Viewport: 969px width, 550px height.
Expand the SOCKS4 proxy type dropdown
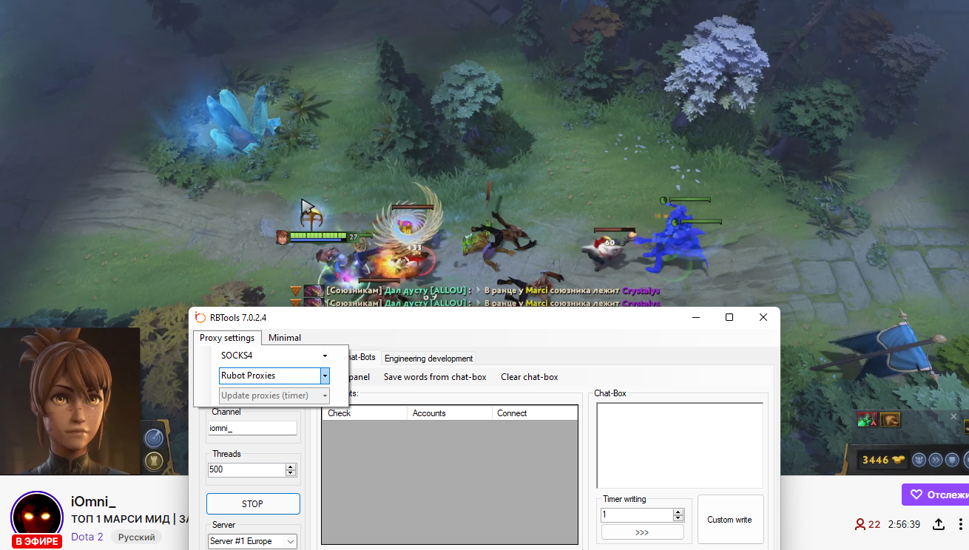pyautogui.click(x=324, y=356)
